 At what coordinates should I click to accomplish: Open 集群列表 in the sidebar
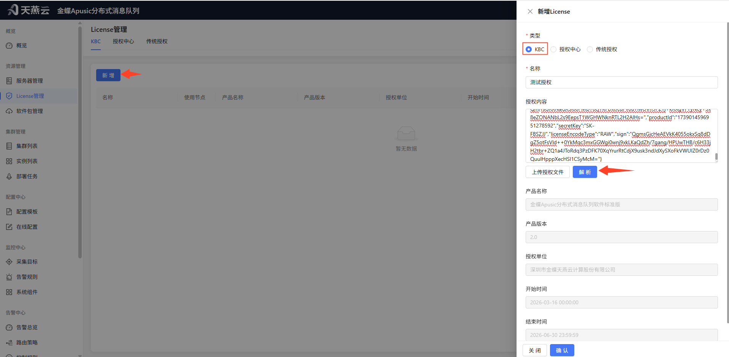coord(27,146)
